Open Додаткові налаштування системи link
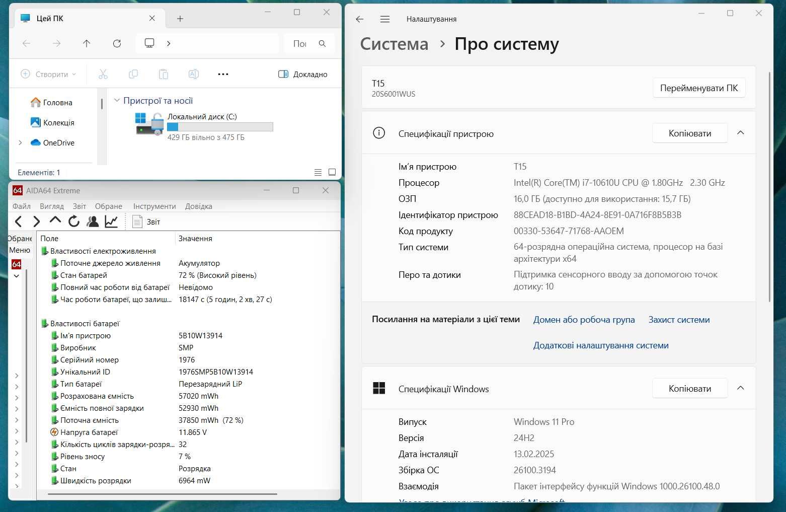 (601, 345)
